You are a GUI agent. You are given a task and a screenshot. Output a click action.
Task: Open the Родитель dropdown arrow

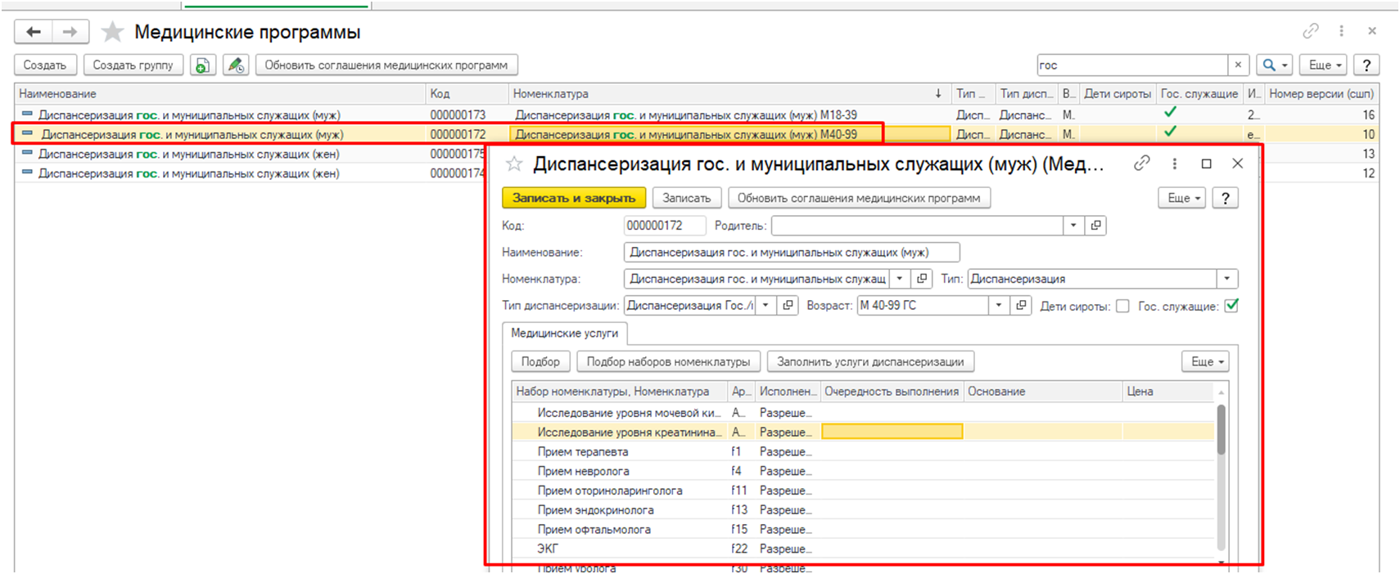1073,226
